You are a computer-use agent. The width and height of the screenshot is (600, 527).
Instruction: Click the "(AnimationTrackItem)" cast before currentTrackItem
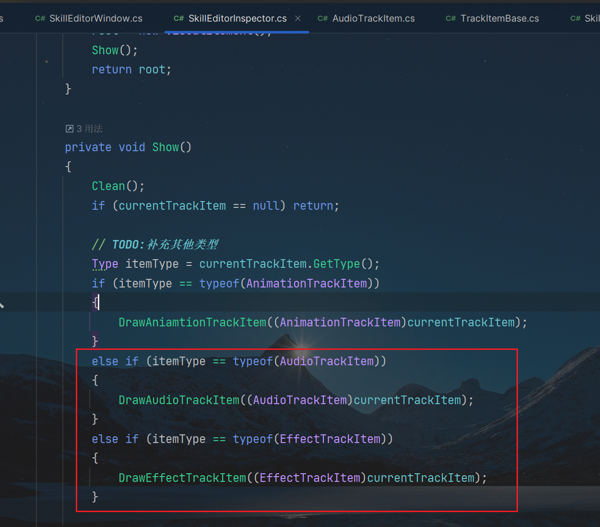(340, 323)
